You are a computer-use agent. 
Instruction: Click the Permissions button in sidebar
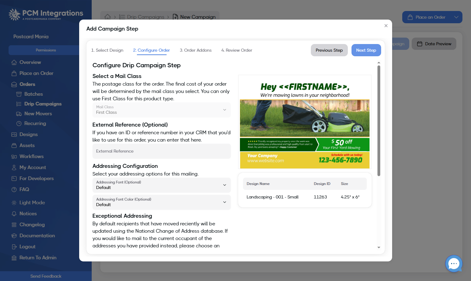pyautogui.click(x=46, y=50)
